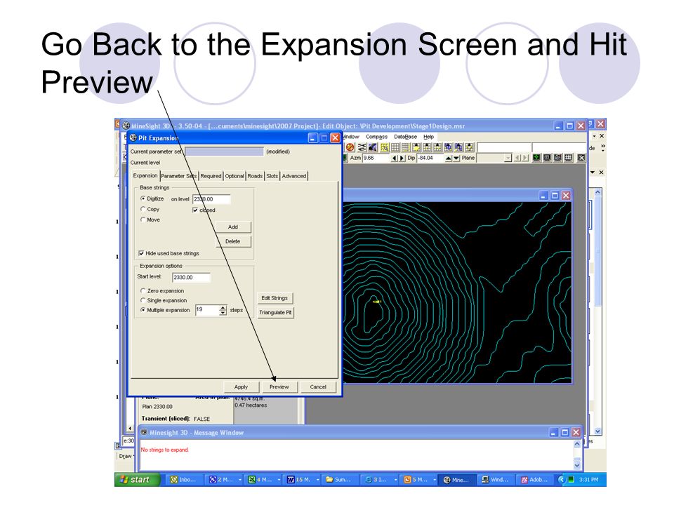Expand the Excel 4 M... taskbar group arrow

tap(279, 480)
